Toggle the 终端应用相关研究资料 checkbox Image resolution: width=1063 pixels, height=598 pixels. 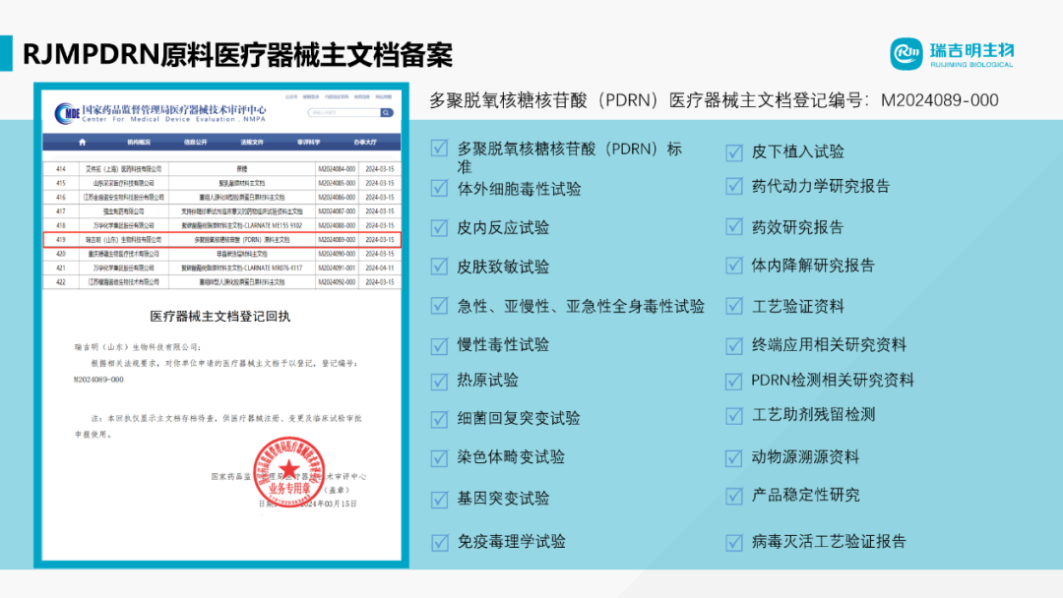(733, 345)
